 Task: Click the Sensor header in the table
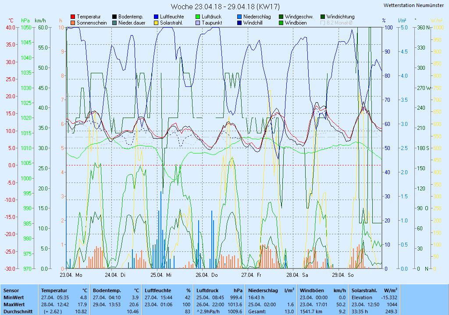point(11,290)
